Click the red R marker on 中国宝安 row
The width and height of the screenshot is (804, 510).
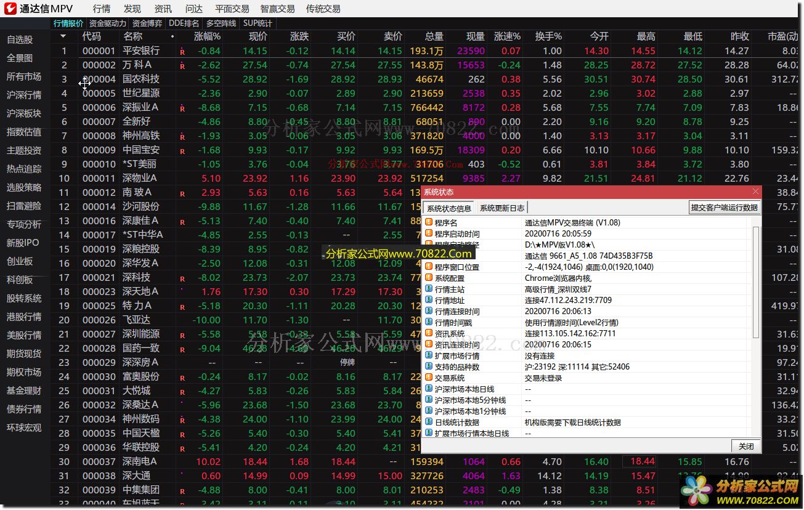182,151
